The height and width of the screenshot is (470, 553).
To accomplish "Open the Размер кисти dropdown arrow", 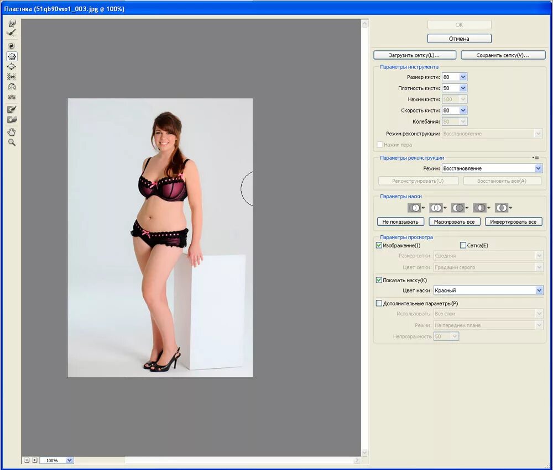I will pos(463,77).
